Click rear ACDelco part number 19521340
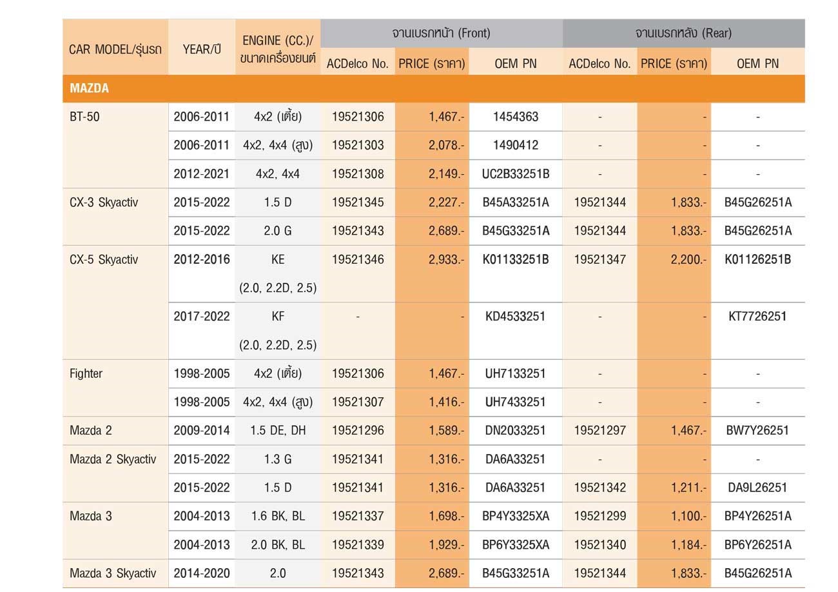The image size is (838, 592). (x=599, y=545)
